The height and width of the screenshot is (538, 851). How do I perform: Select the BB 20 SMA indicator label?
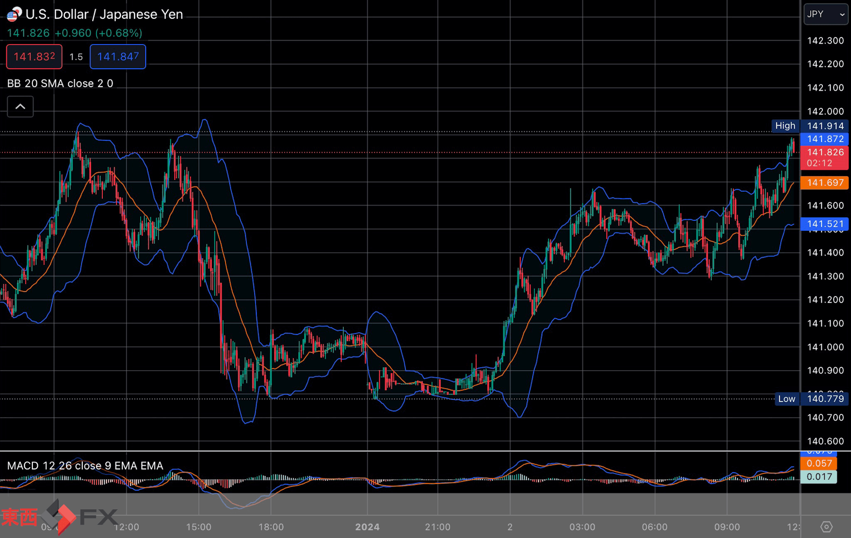(x=60, y=83)
